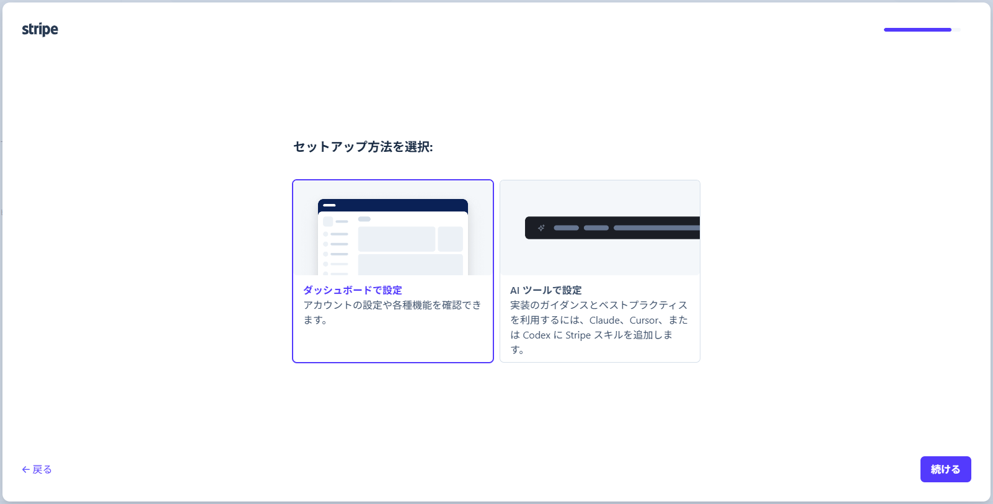Click the ダッシュボードで設定 title text
993x504 pixels.
pyautogui.click(x=353, y=290)
